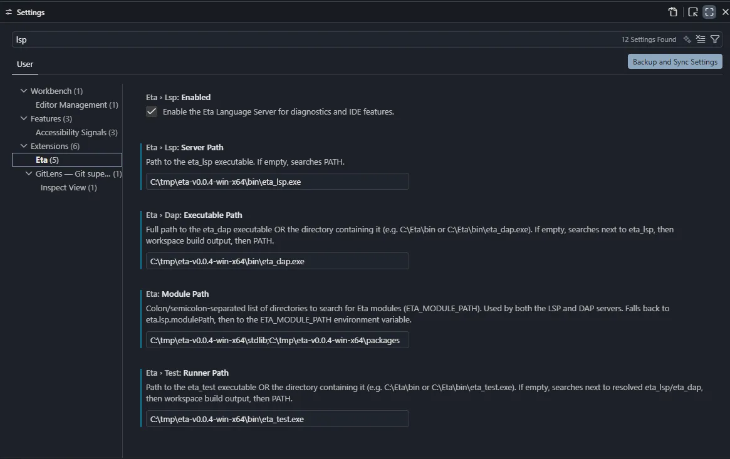Click Backup and Sync Settings button
The image size is (730, 459).
coord(675,62)
